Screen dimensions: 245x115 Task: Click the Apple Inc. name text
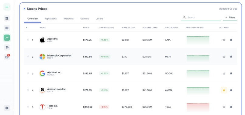[x=53, y=39]
